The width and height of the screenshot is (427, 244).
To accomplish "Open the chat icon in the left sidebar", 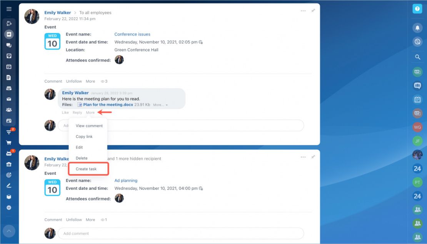I will pyautogui.click(x=9, y=45).
